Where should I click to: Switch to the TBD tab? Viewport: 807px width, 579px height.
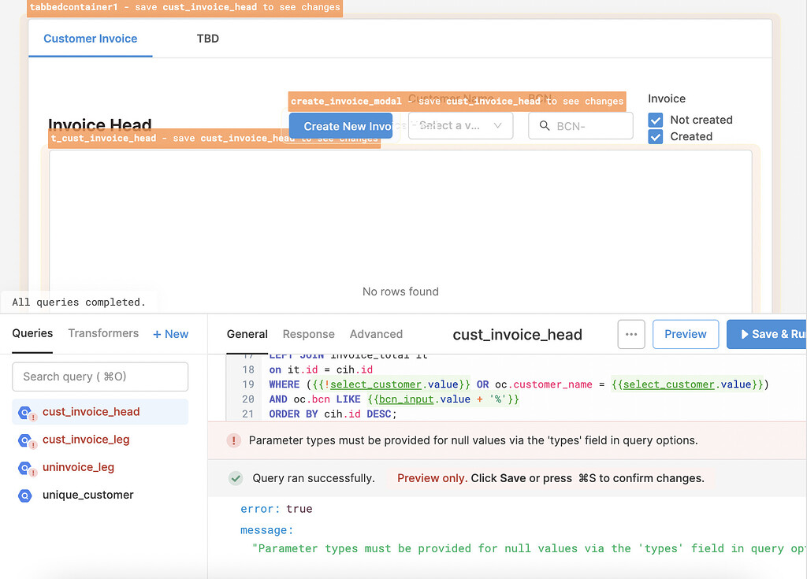[x=207, y=38]
